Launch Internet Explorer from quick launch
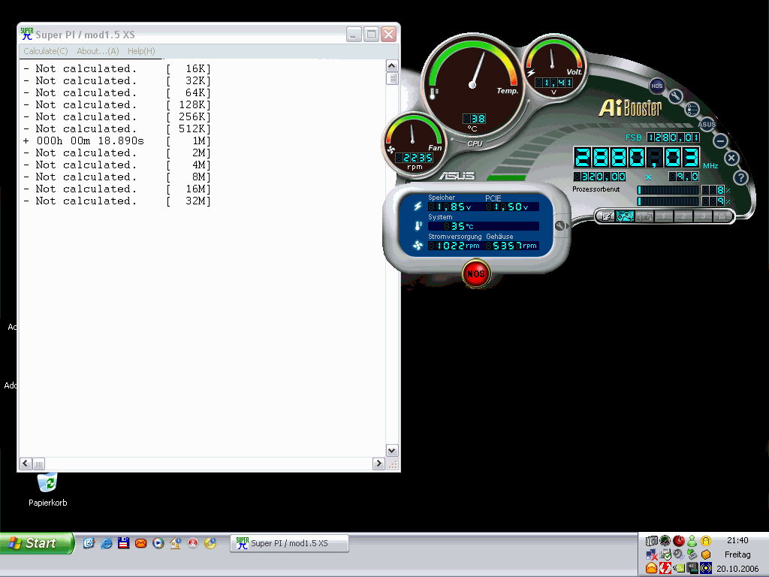The image size is (769, 577). (106, 543)
